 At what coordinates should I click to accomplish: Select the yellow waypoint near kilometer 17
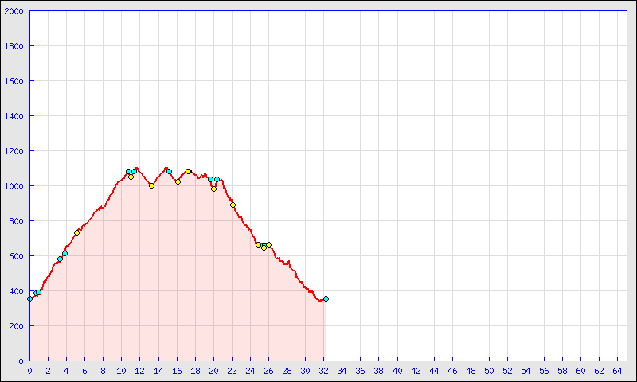tap(189, 171)
